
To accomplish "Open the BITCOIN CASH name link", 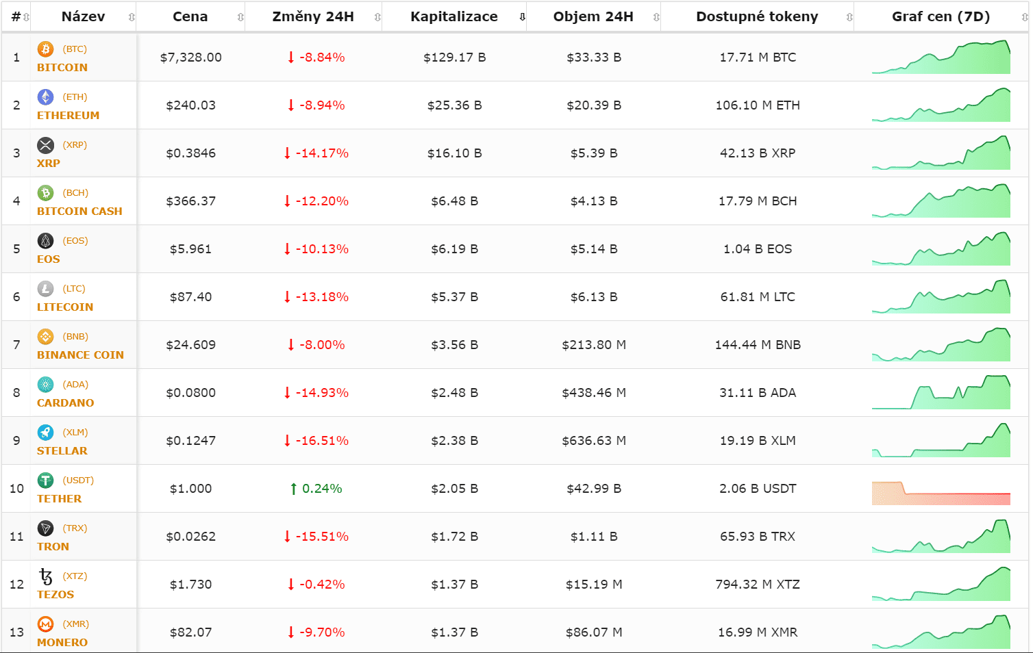I will tap(79, 212).
